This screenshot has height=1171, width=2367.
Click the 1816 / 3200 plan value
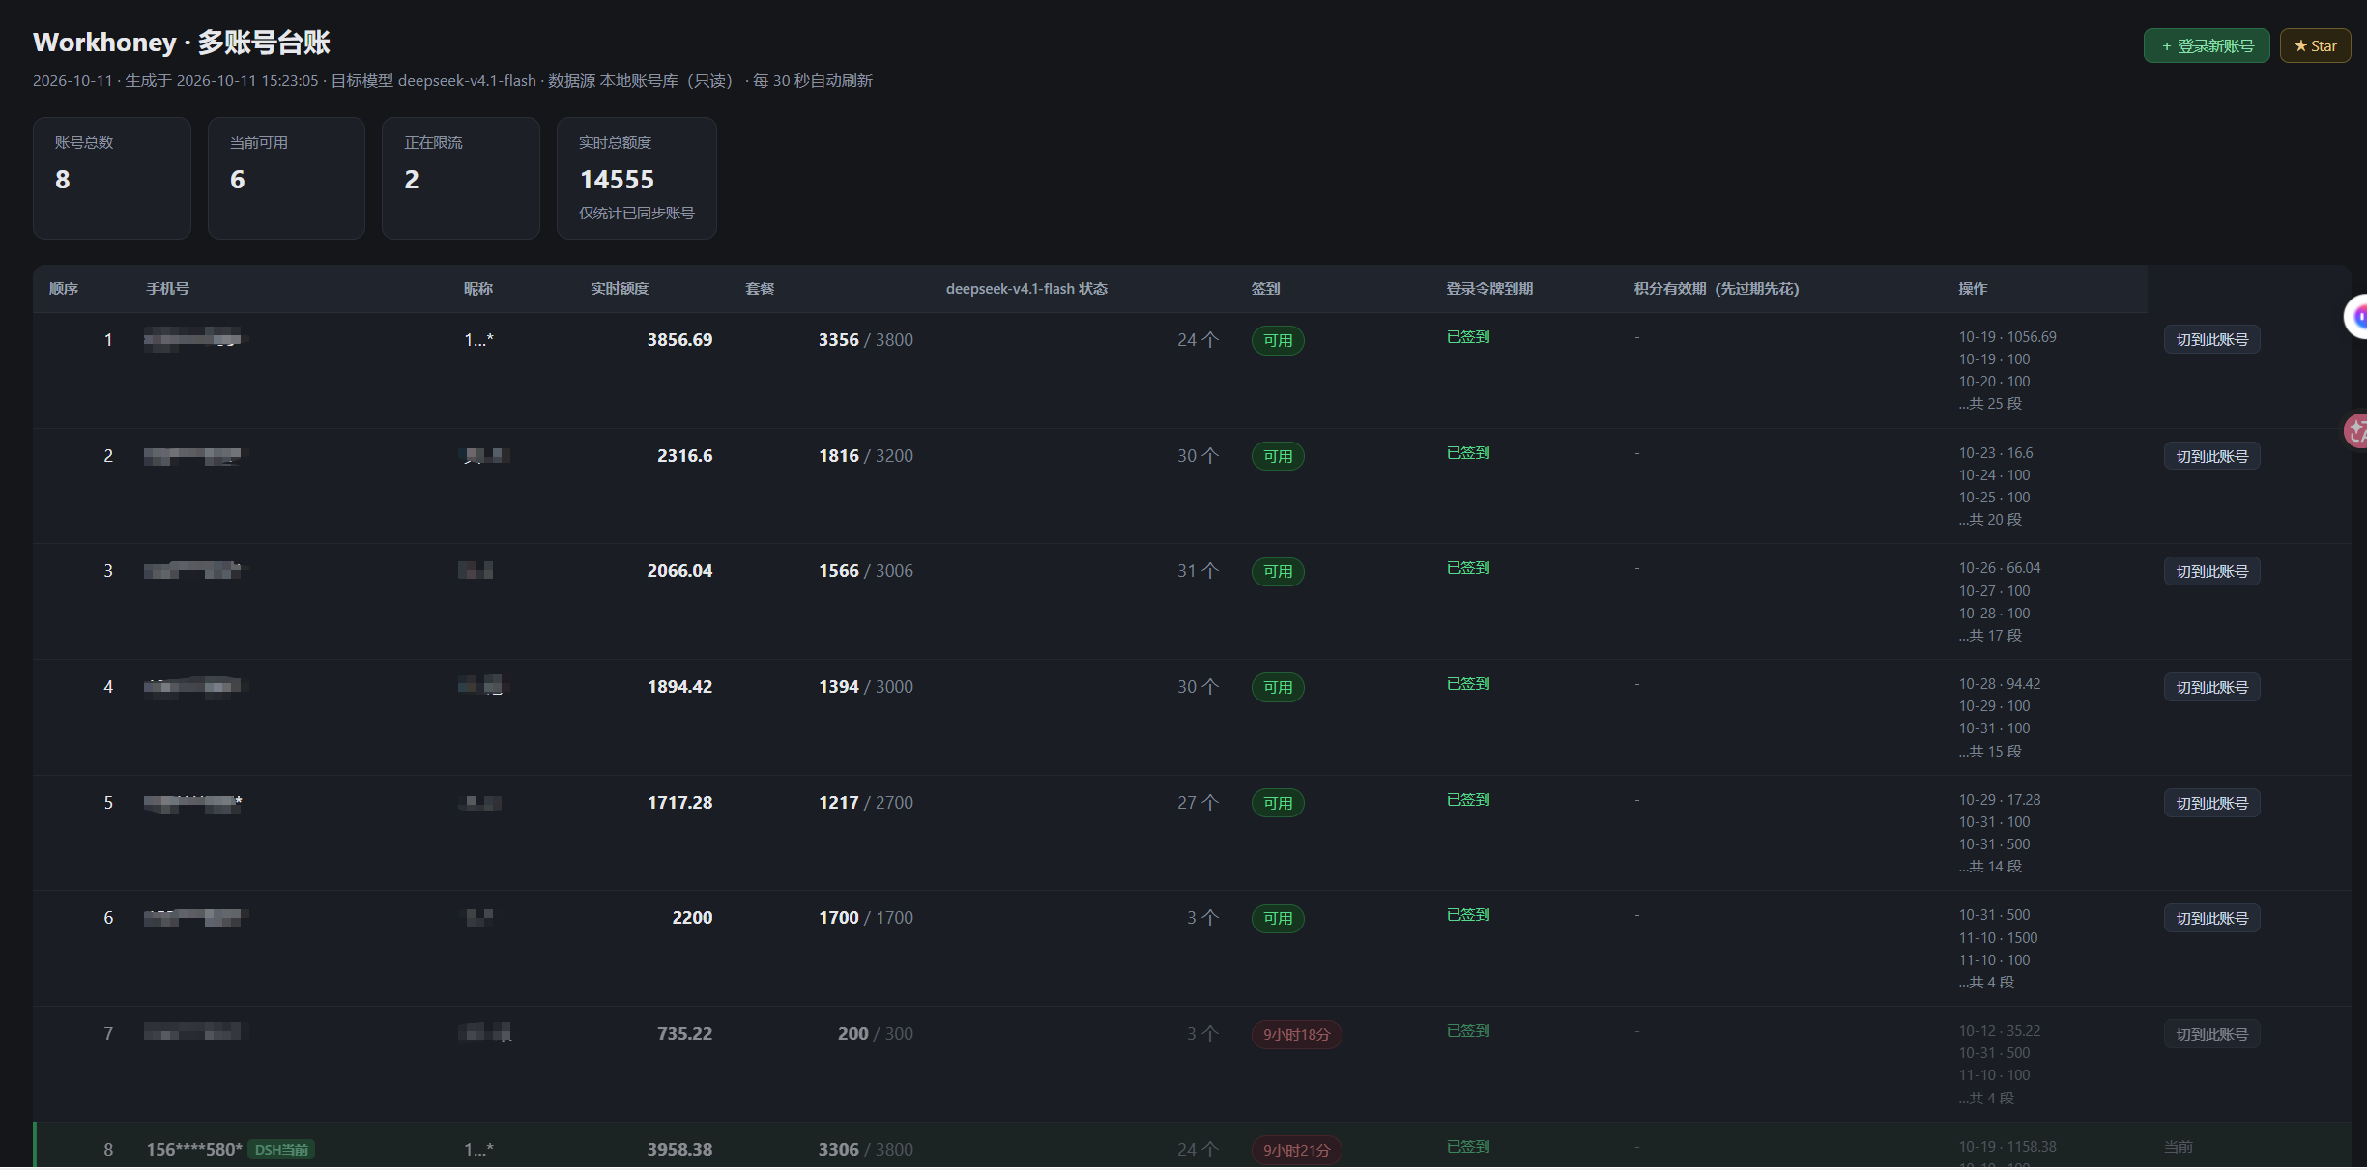pyautogui.click(x=866, y=456)
